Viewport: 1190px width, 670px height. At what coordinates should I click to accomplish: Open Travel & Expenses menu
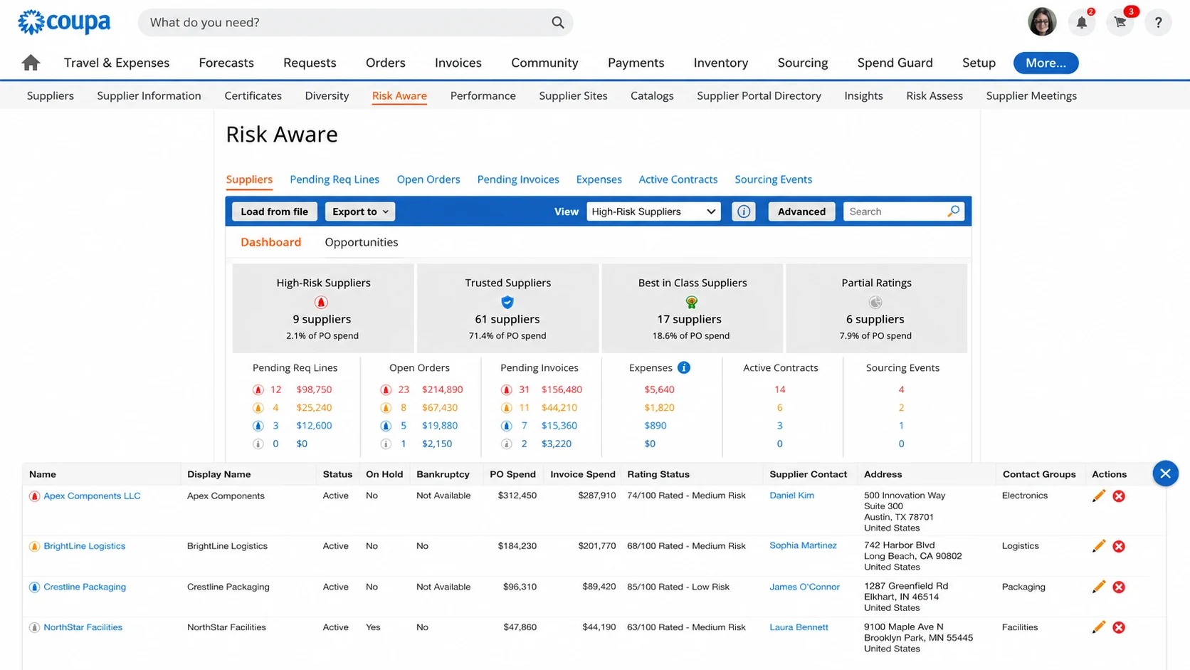coord(117,63)
